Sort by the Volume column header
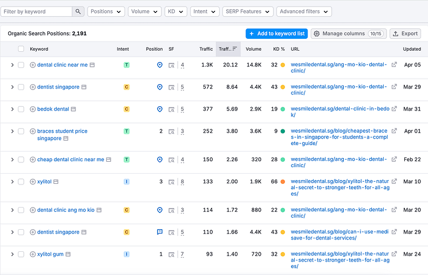Viewport: 428px width, 275px height. (254, 49)
